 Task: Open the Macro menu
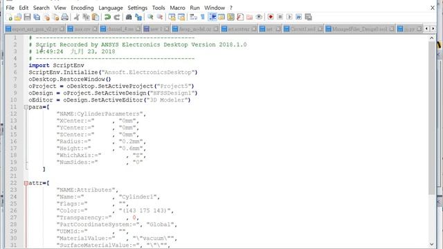click(x=177, y=8)
